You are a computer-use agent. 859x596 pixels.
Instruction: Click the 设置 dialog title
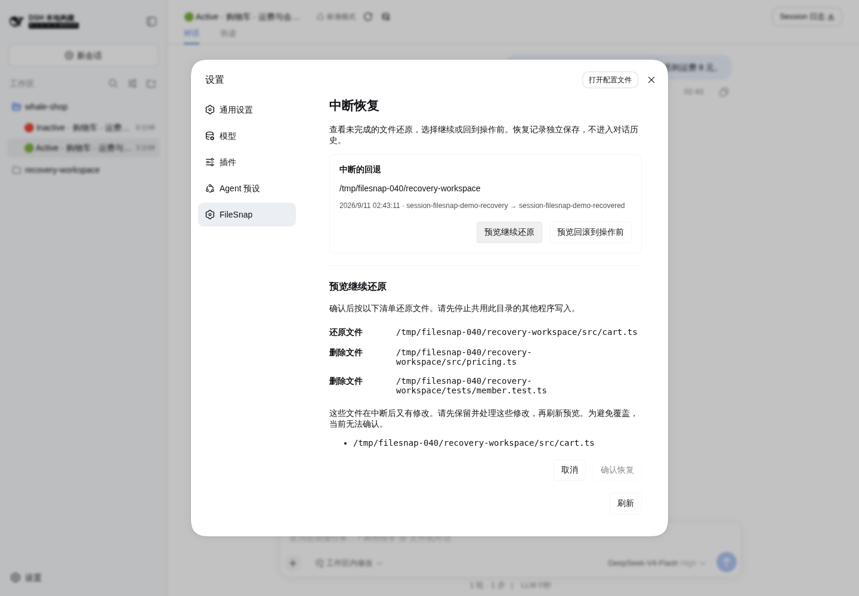tap(215, 80)
